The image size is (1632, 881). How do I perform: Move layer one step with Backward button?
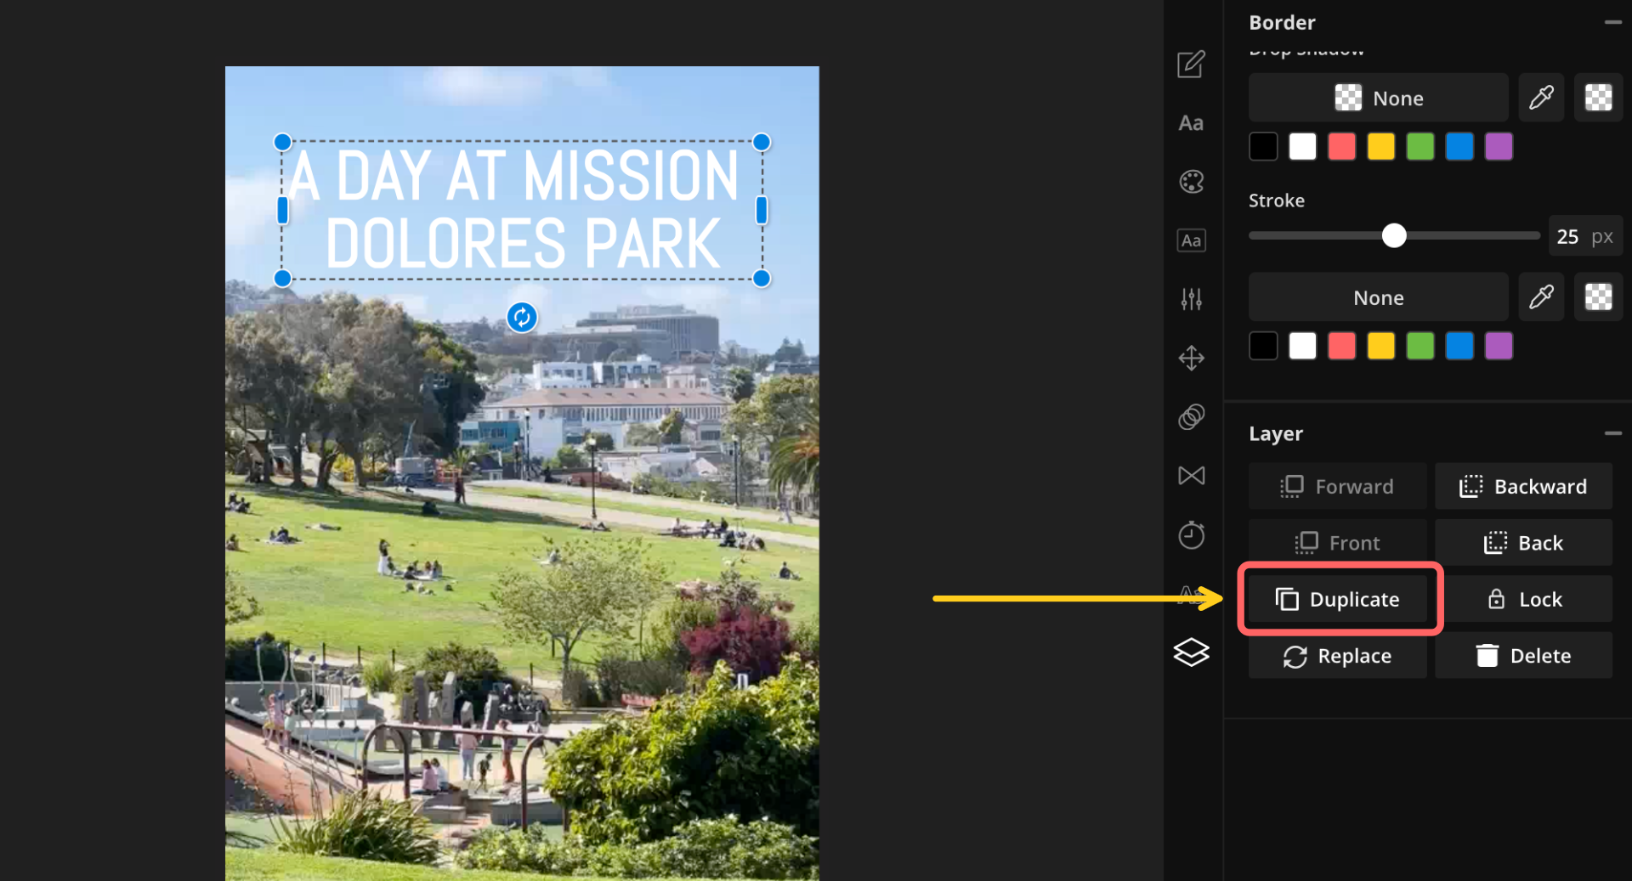(x=1523, y=486)
